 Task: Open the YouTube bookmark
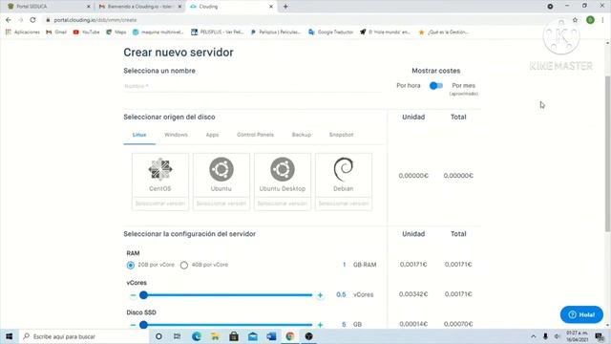coord(87,32)
